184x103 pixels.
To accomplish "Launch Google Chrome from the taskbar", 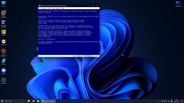I will click(x=33, y=101).
